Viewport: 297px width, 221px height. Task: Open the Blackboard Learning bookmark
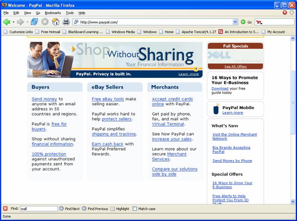coord(83,32)
